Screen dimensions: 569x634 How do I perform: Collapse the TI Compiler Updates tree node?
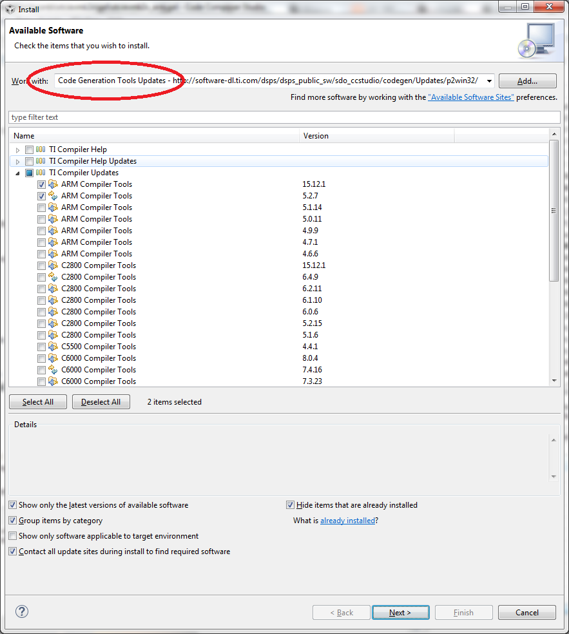coord(17,173)
